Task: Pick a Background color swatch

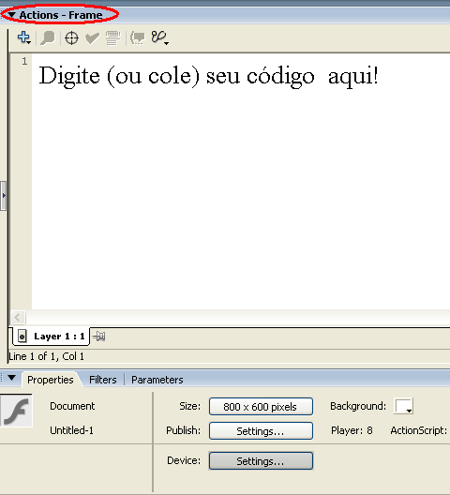Action: tap(403, 406)
